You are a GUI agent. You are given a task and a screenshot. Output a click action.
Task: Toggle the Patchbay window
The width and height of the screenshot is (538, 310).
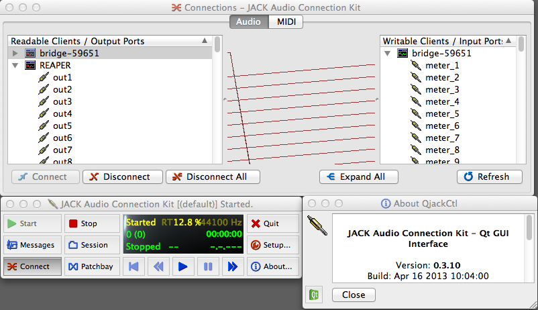(92, 266)
